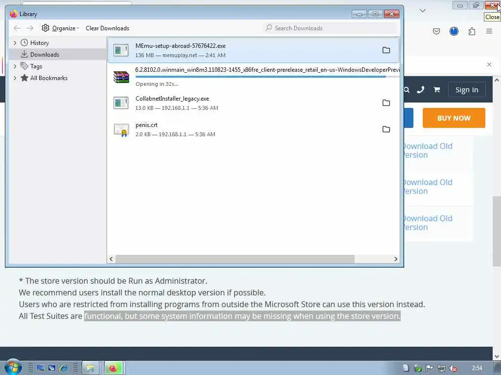Click the muted volume tray icon
The width and height of the screenshot is (501, 375).
tap(453, 368)
